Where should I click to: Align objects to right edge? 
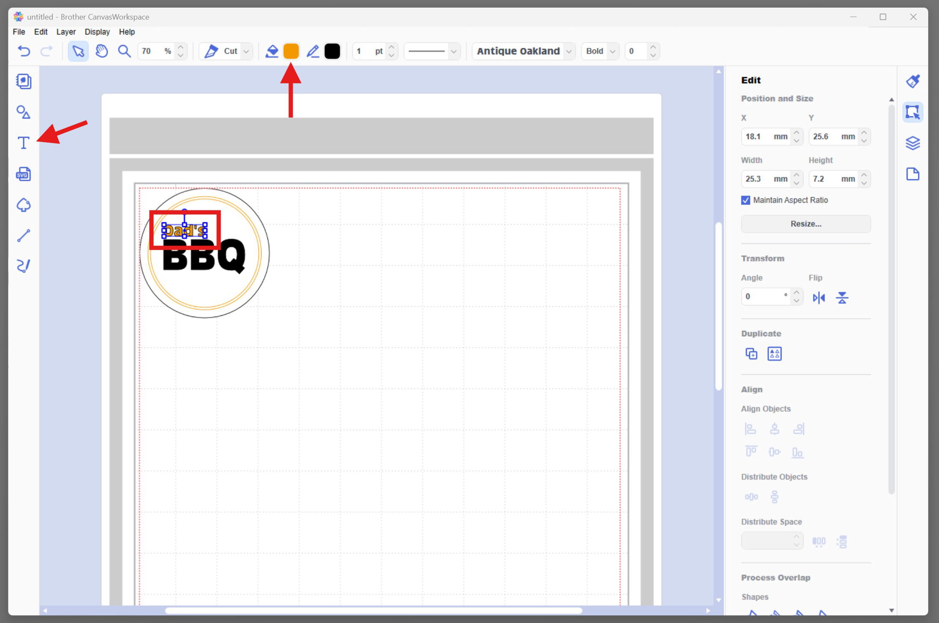[x=798, y=429]
